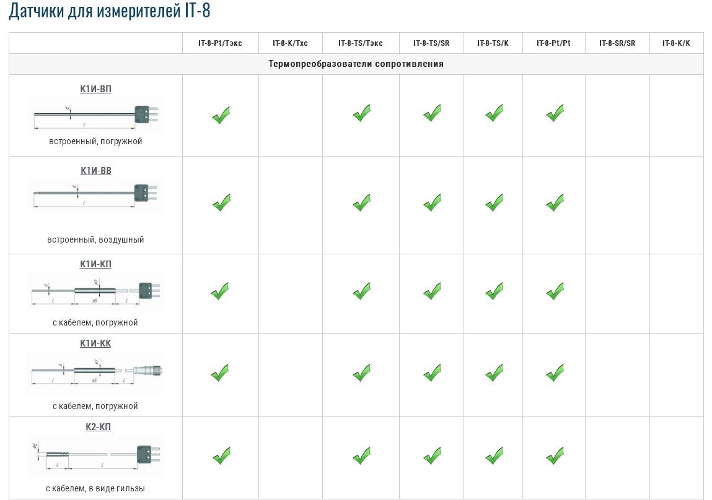Click the К1И-КК cable sensor drawing

click(x=95, y=373)
